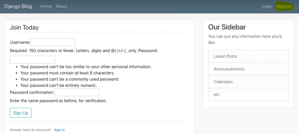Select Latest Posts in the sidebar
299x134 pixels.
point(225,56)
